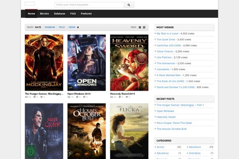239x159 pixels.
Task: Open 'My Man is a Loser' link
Action: (167, 34)
